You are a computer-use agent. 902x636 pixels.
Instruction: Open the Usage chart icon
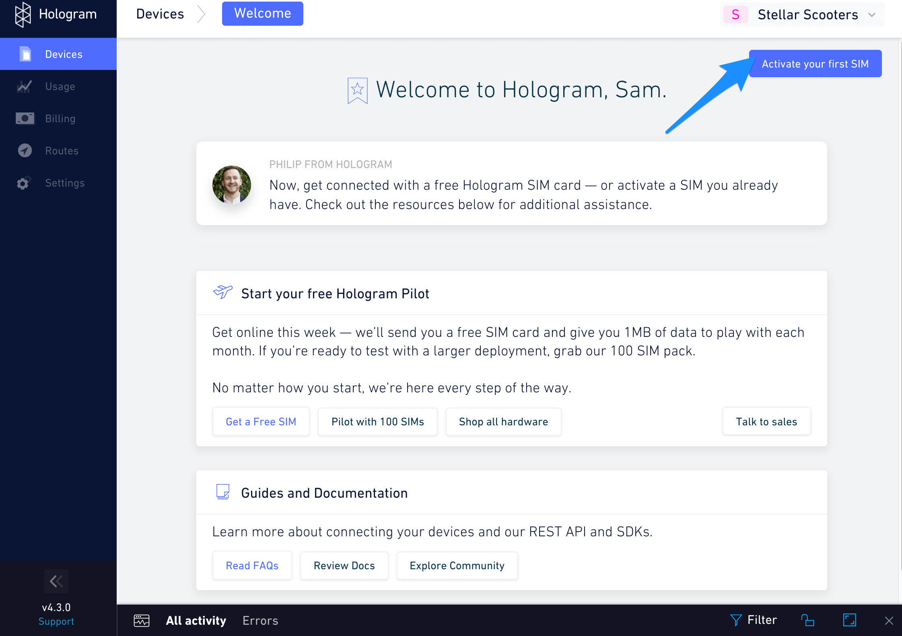coord(25,86)
